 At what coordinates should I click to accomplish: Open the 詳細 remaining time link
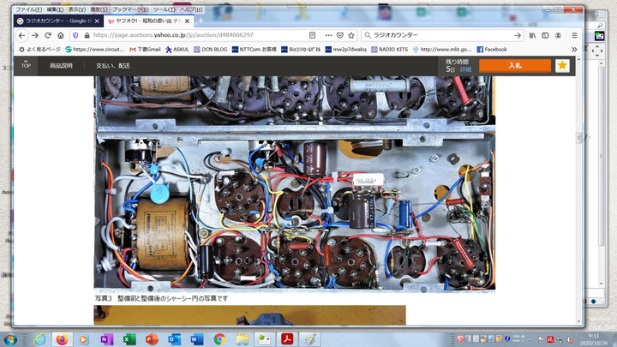(x=465, y=69)
